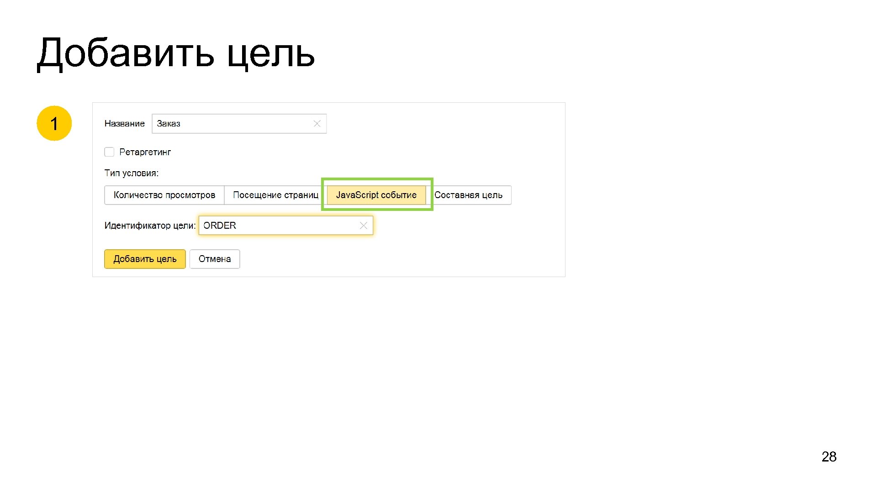Select the Количество просмотров condition type
This screenshot has width=877, height=493.
[x=164, y=195]
